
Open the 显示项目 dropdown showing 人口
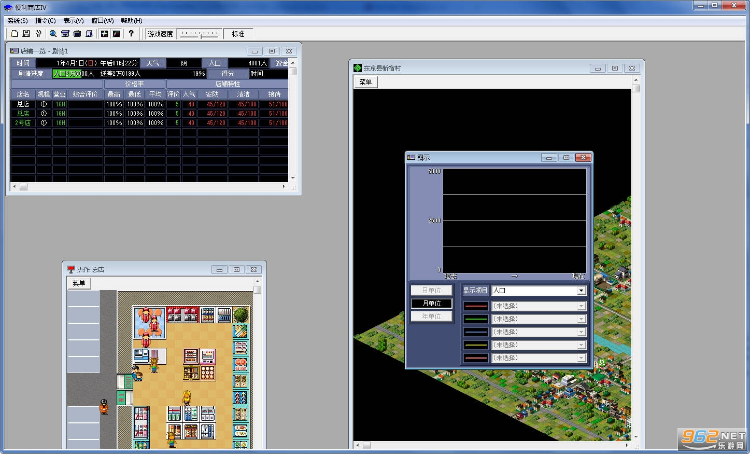click(539, 291)
